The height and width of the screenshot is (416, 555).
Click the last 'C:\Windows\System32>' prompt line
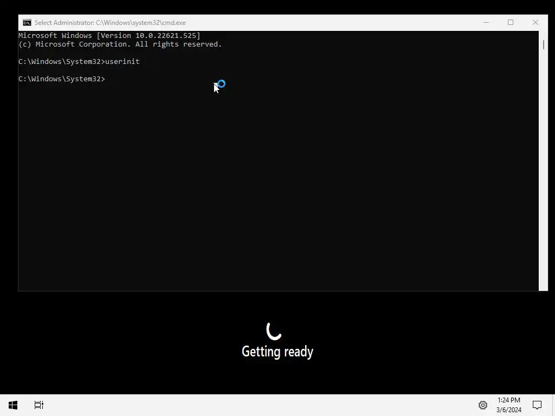tap(62, 79)
